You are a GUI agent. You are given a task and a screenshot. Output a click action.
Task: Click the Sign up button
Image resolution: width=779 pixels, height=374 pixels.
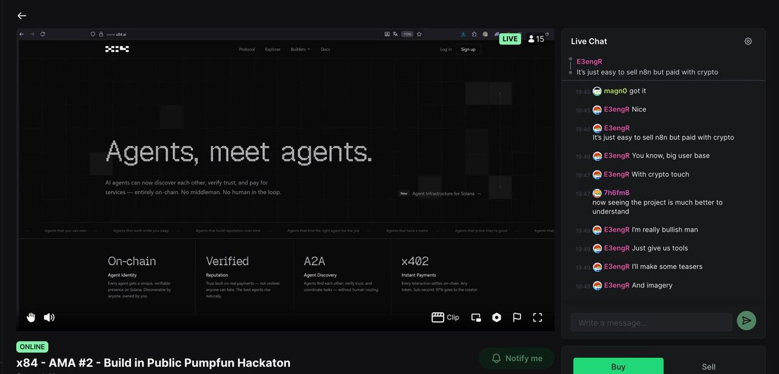coord(468,49)
